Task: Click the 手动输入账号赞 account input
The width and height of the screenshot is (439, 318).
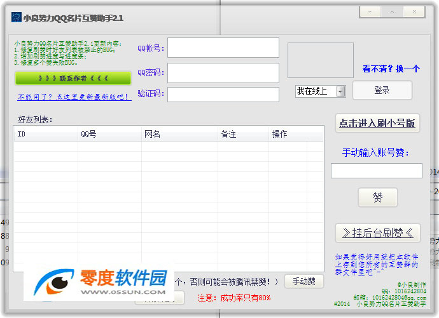Action: tap(376, 171)
